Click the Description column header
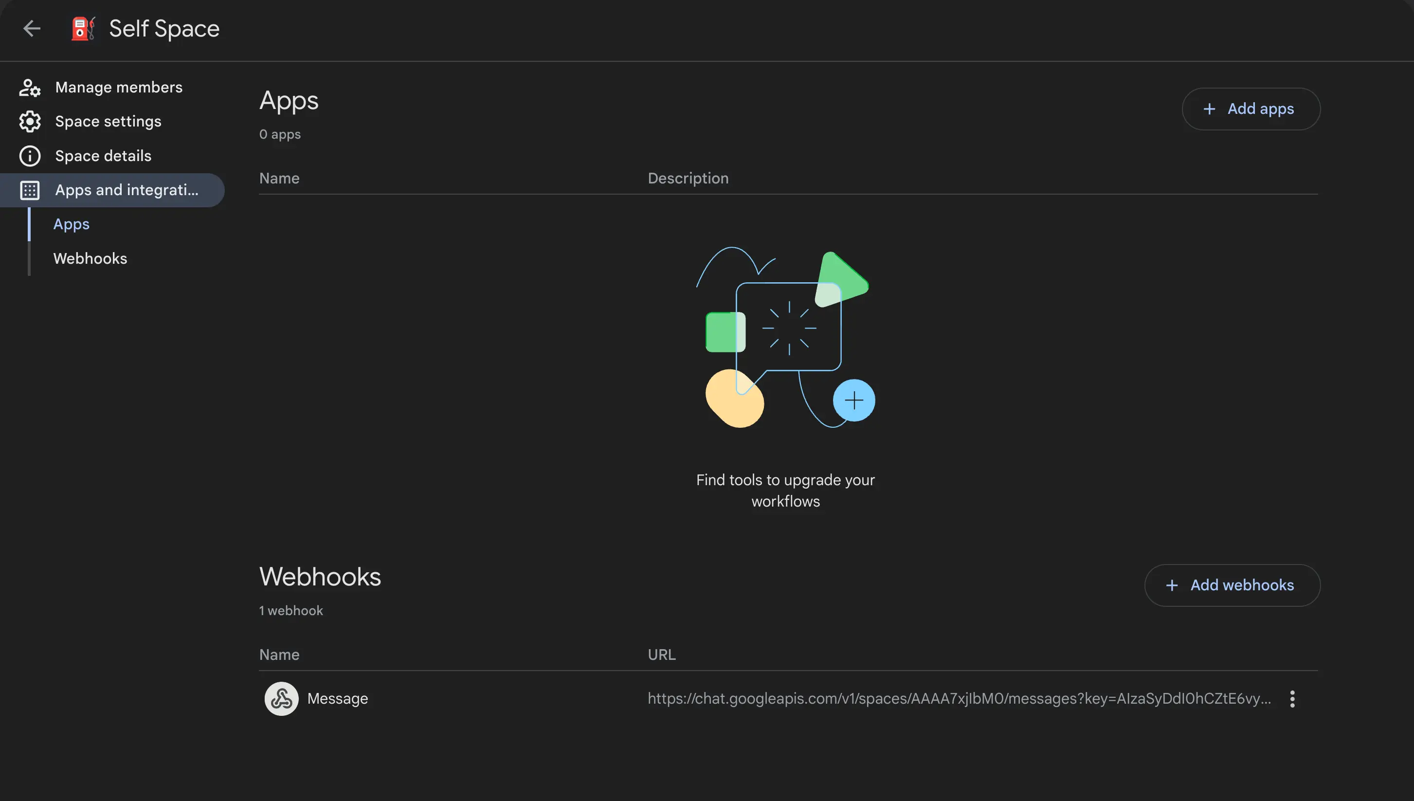Screen dimensions: 1414x801 pos(688,178)
